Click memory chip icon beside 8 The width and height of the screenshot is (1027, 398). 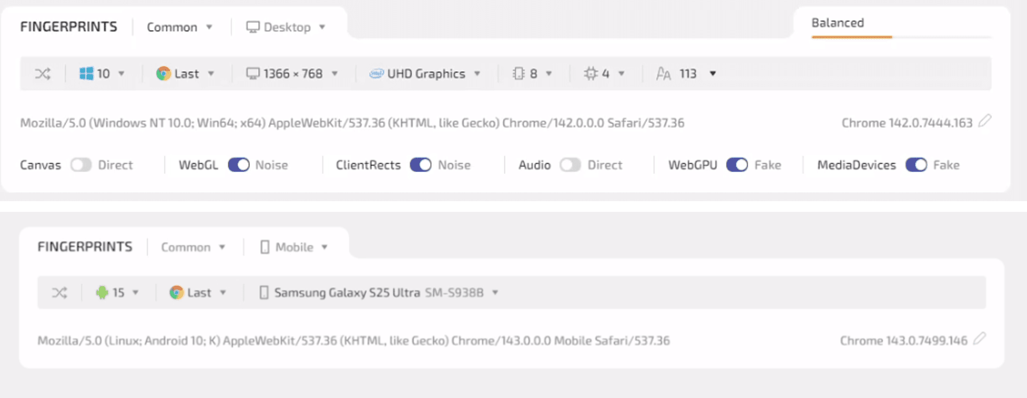pyautogui.click(x=518, y=73)
